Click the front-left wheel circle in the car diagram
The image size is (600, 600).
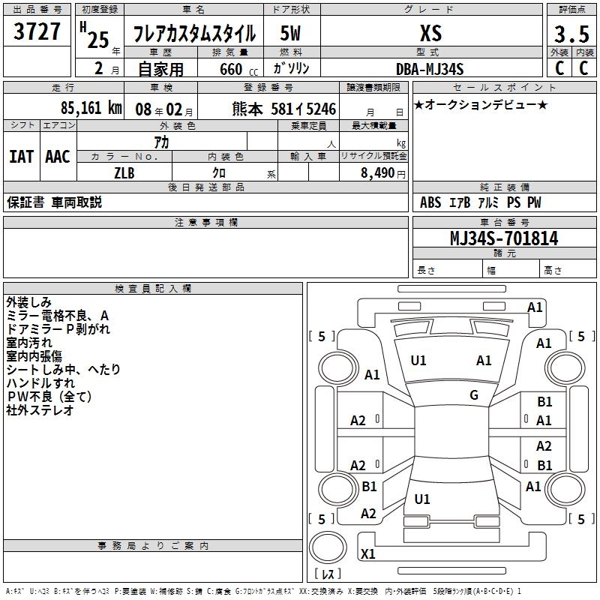pos(338,368)
